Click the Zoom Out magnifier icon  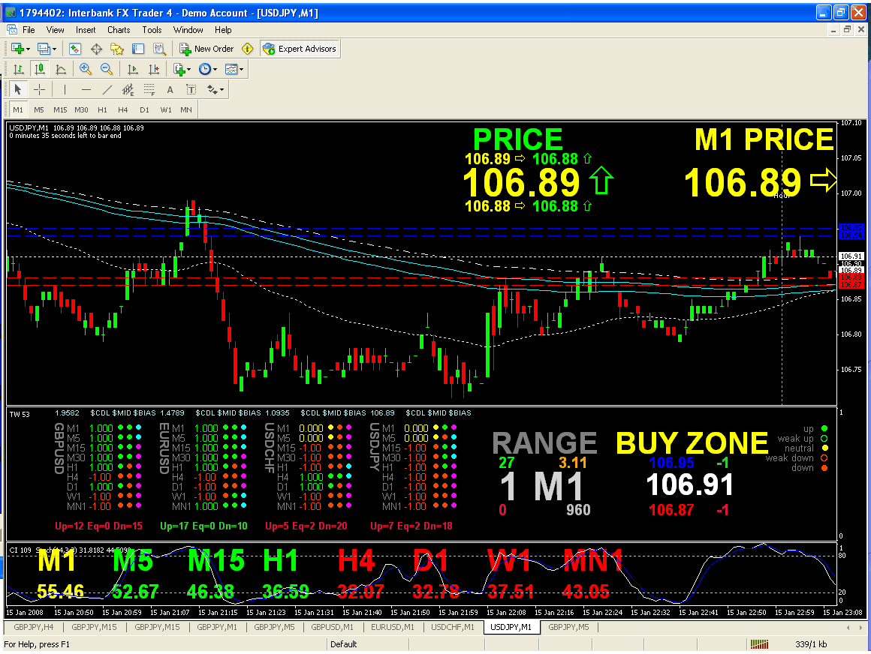click(x=107, y=69)
